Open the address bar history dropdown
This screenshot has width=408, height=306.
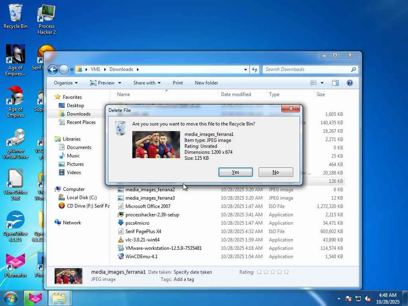[245, 69]
